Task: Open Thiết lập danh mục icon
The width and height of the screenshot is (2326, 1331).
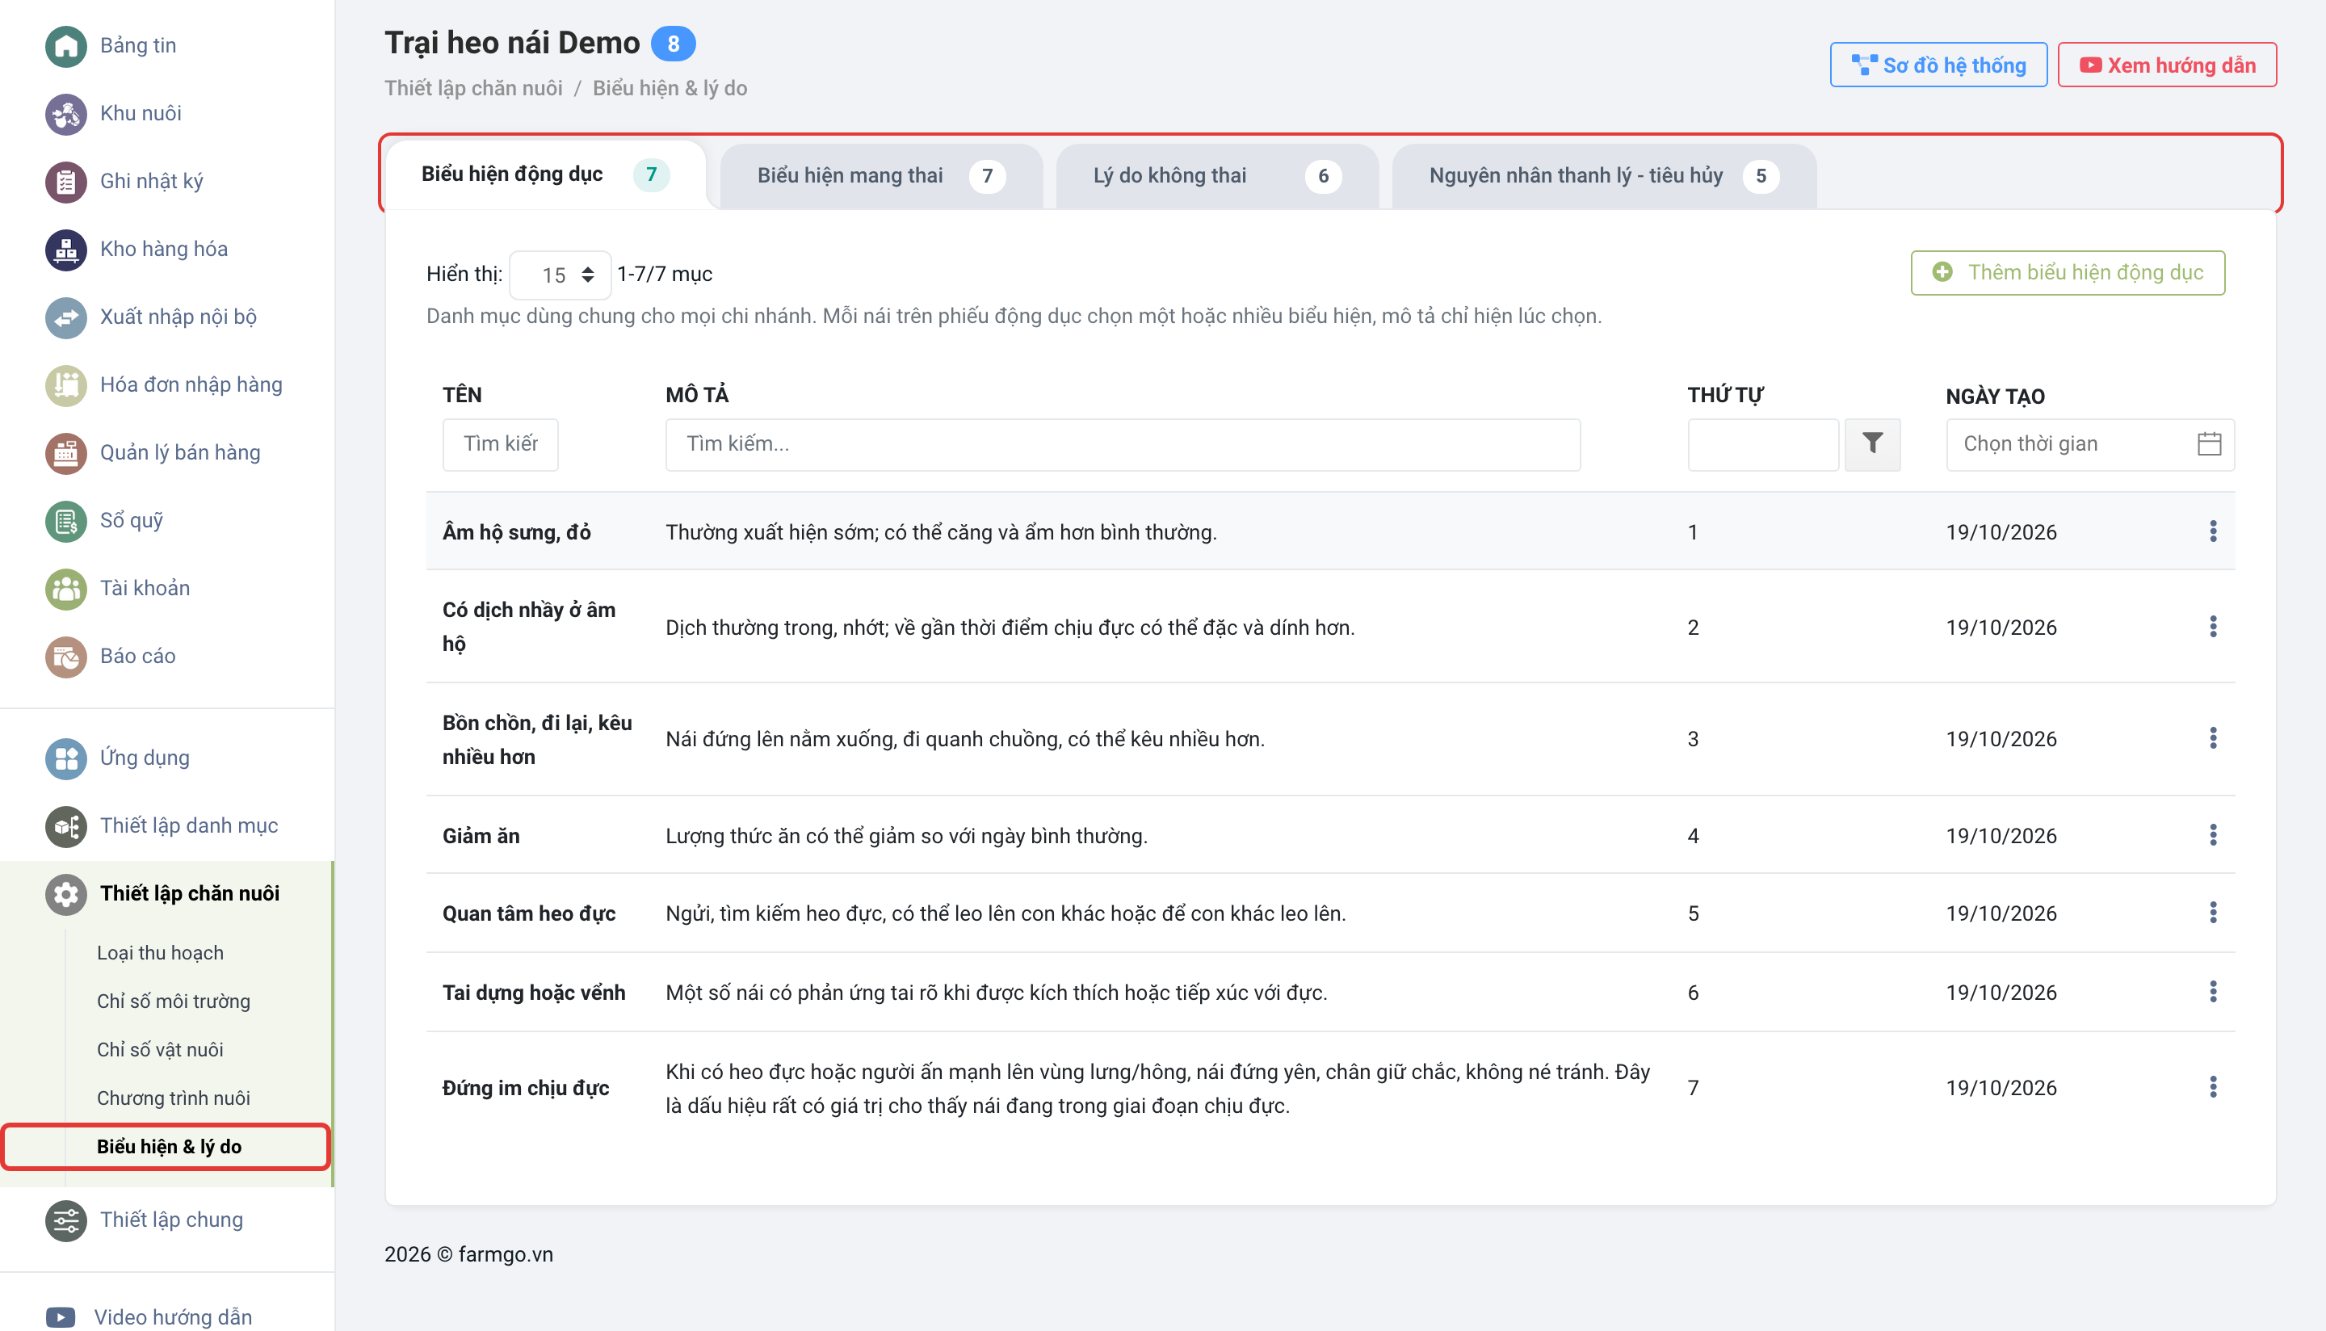Action: pos(65,825)
